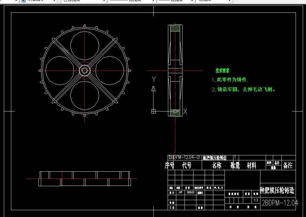The width and height of the screenshot is (306, 217).
Task: Select the top green hatched section in side view
Action: point(175,28)
